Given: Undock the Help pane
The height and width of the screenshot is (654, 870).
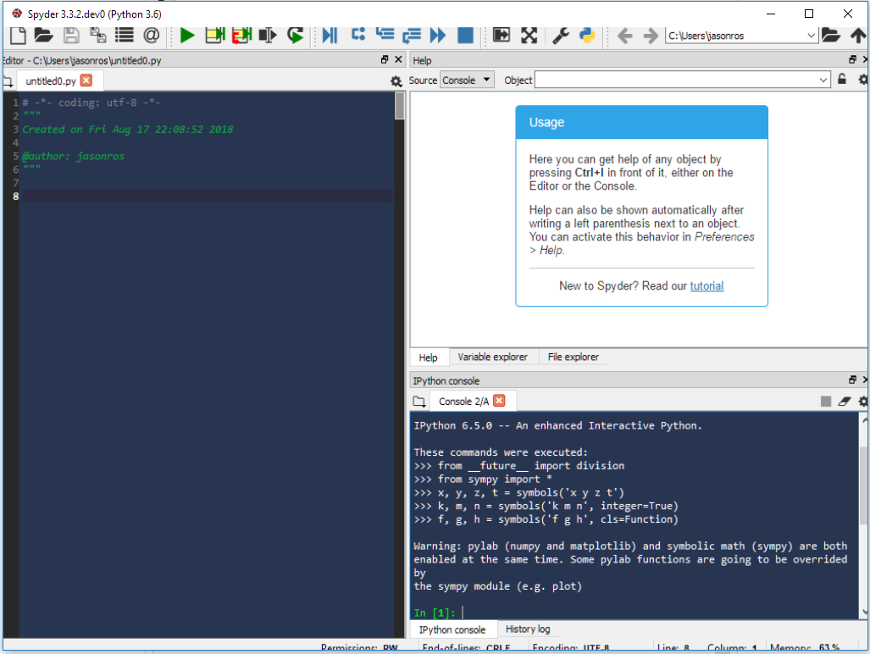Looking at the screenshot, I should click(853, 59).
